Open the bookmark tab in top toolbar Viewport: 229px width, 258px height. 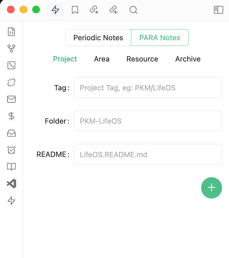(75, 10)
